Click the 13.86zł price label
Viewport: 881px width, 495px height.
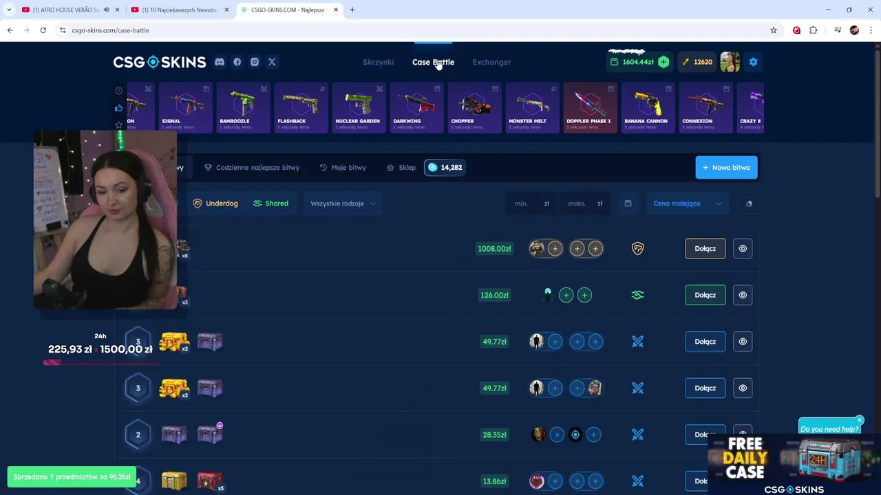(x=494, y=481)
